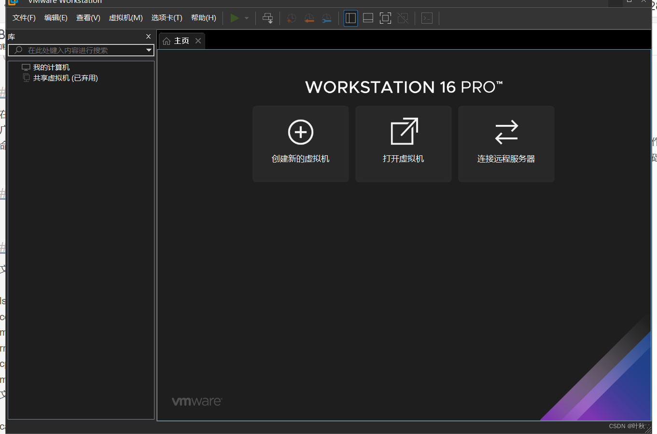657x434 pixels.
Task: Click the remote server double-arrow icon
Action: [x=506, y=132]
